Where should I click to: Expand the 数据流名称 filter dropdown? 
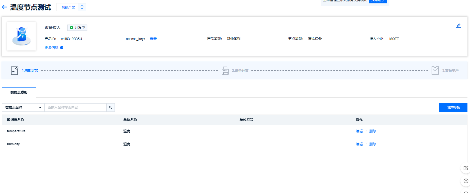23,108
